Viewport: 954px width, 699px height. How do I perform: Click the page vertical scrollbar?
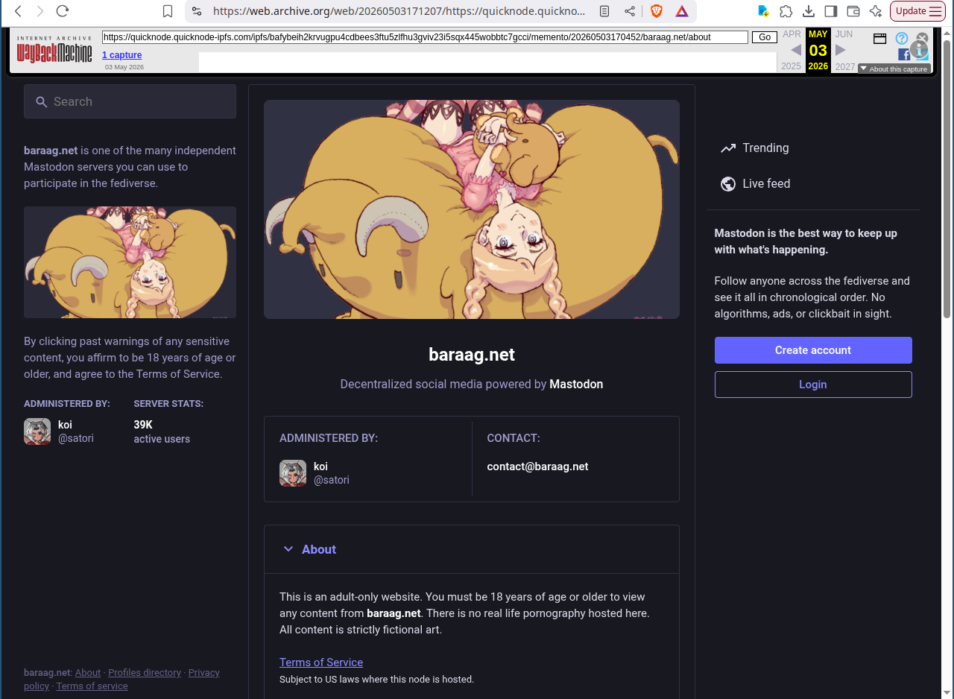[x=947, y=179]
